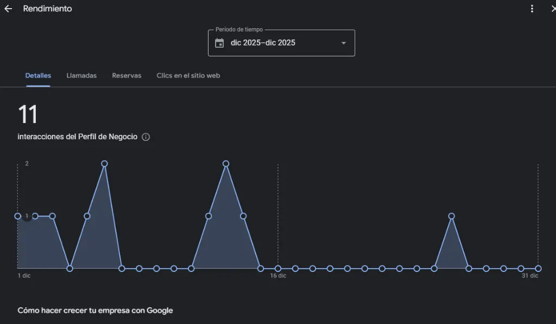Click the '1 dic' axis label
This screenshot has height=324, width=556.
pos(24,276)
